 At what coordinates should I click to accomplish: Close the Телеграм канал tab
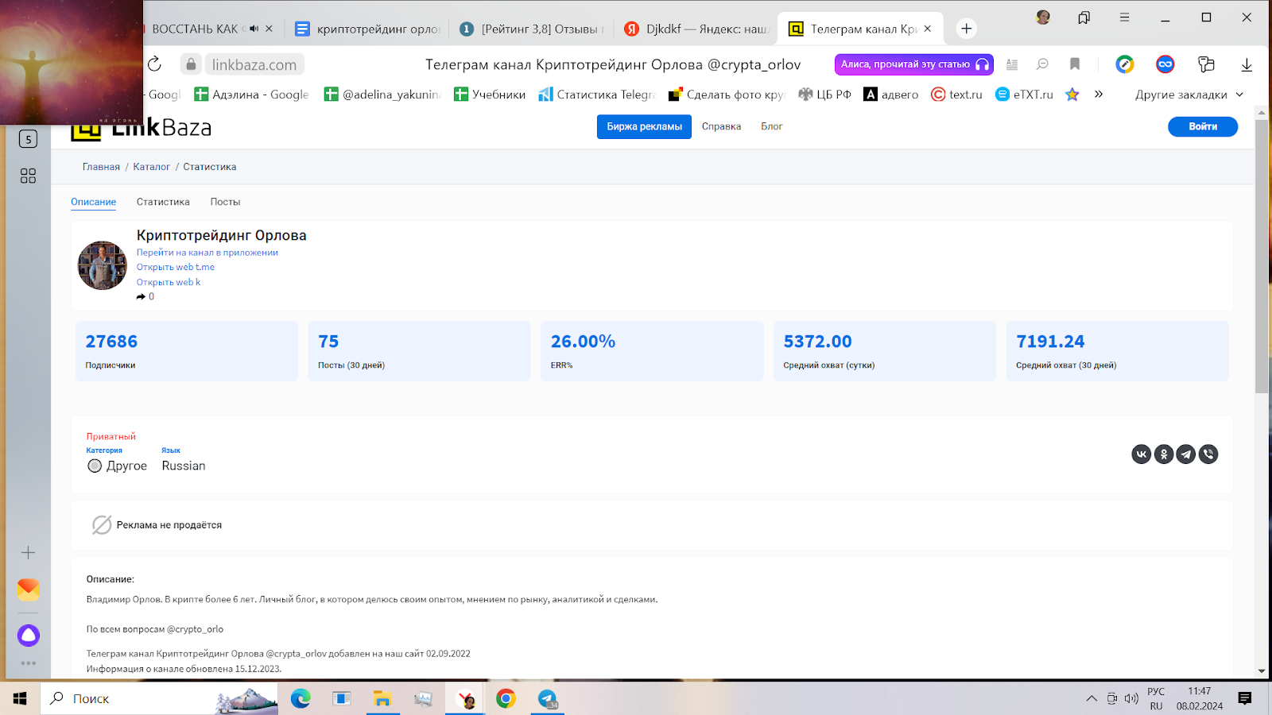tap(928, 29)
